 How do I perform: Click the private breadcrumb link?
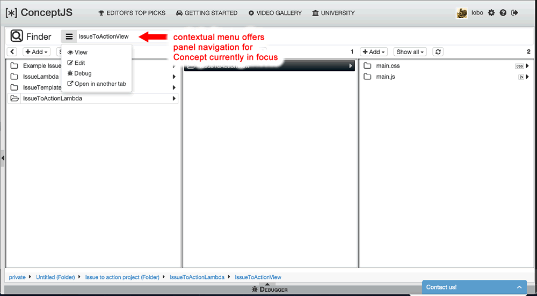17,277
